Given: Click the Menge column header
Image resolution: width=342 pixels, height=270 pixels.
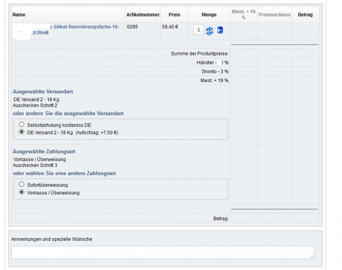Looking at the screenshot, I should [x=209, y=15].
